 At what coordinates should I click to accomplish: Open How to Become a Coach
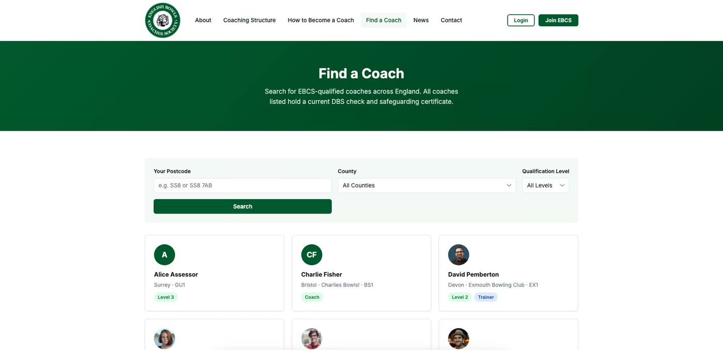click(x=321, y=20)
